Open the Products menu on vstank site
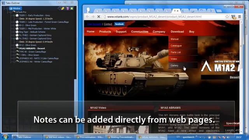249x140 pixels. click(x=105, y=31)
